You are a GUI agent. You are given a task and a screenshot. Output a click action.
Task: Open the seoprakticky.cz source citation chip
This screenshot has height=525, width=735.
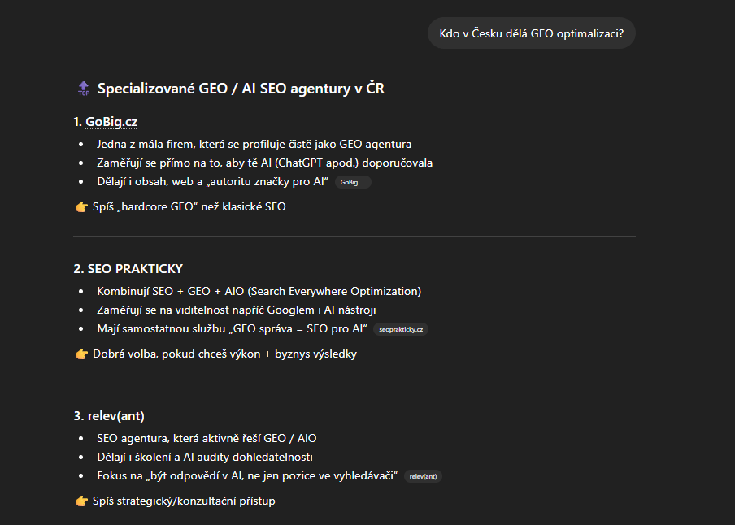pyautogui.click(x=401, y=329)
